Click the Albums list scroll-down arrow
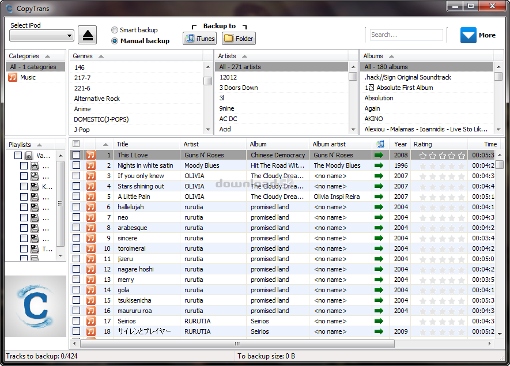The height and width of the screenshot is (366, 510). (498, 130)
